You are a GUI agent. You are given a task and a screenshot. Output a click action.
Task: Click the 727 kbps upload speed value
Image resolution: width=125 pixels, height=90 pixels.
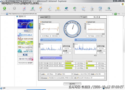(91, 36)
